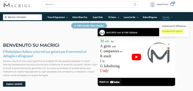The image size is (193, 91).
Task: Click the YouTube logo in Watch on
Action: [115, 82]
